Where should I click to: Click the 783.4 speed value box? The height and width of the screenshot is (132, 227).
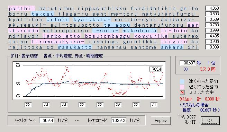155,69
